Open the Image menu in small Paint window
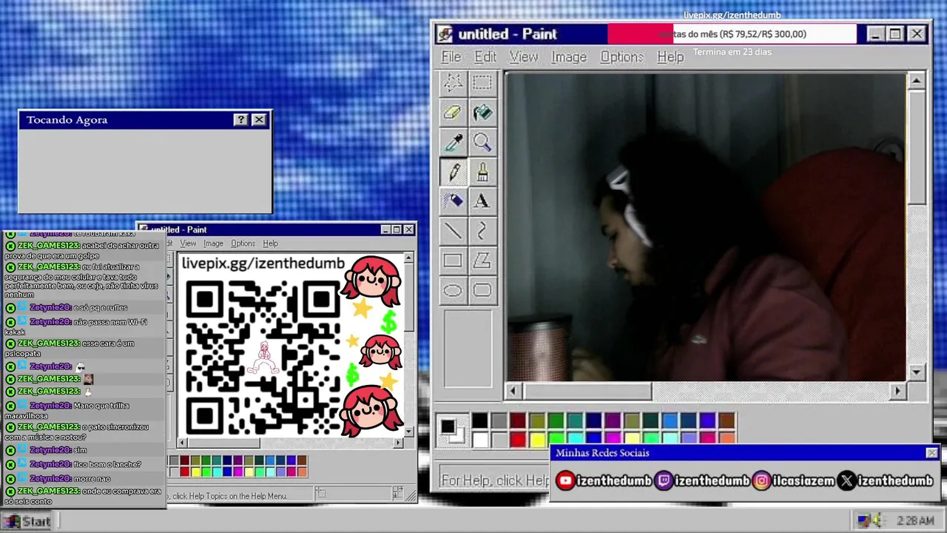 [x=213, y=244]
